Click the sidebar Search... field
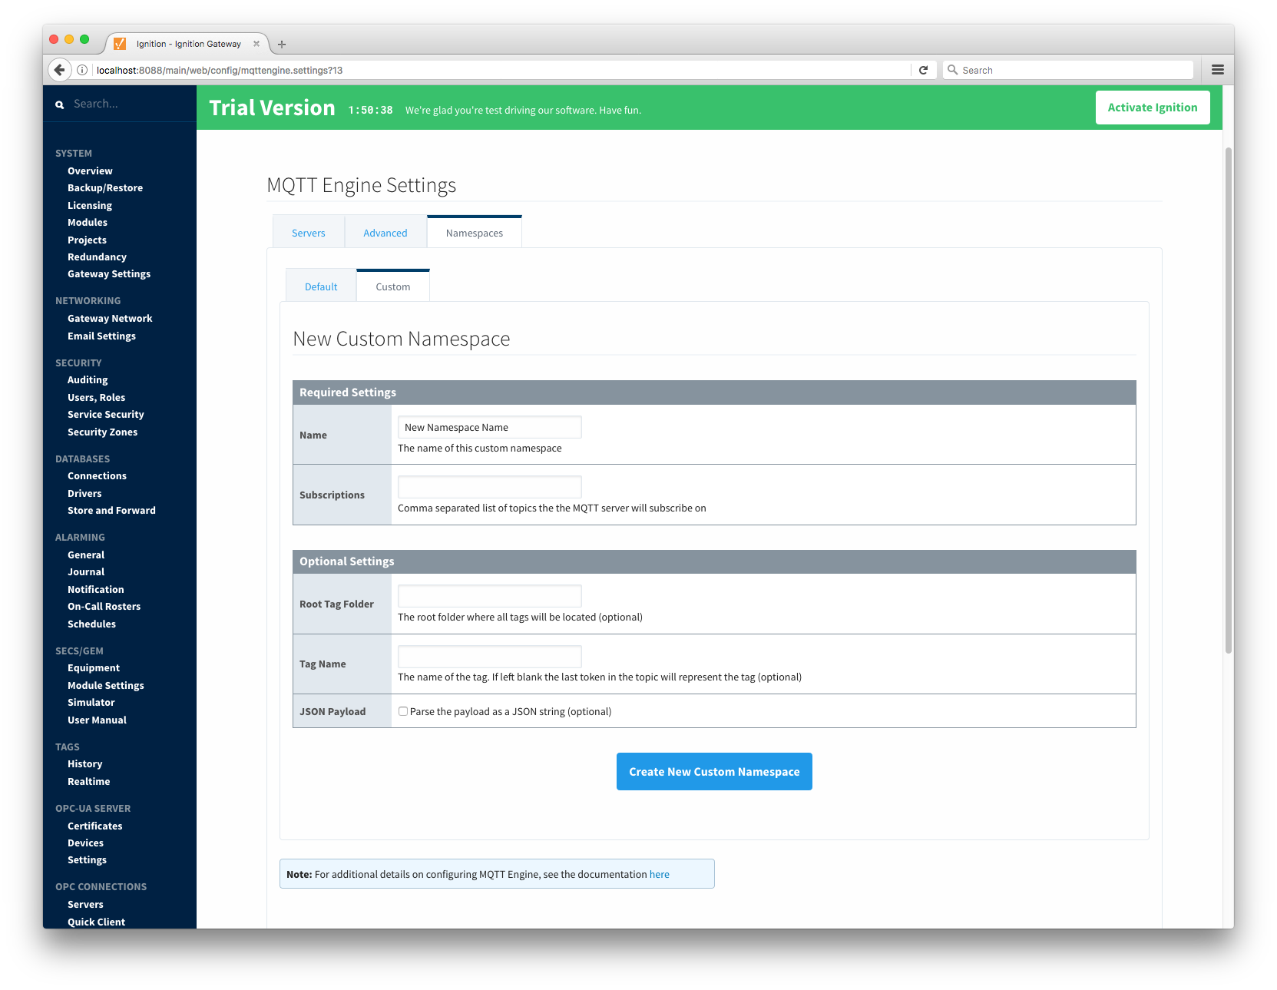 point(119,104)
